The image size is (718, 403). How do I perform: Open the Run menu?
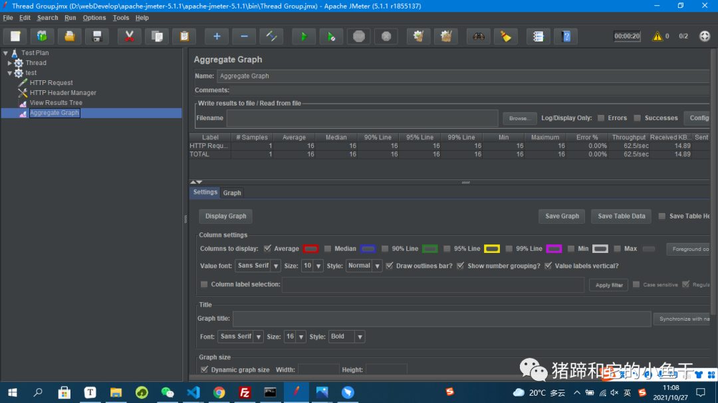[70, 18]
